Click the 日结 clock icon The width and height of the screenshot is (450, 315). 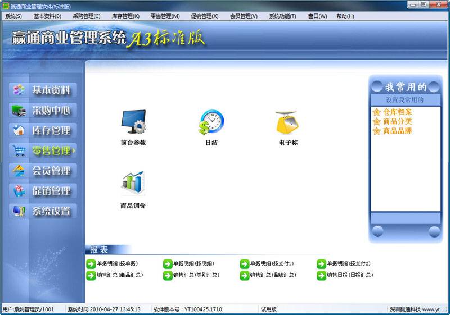click(211, 122)
